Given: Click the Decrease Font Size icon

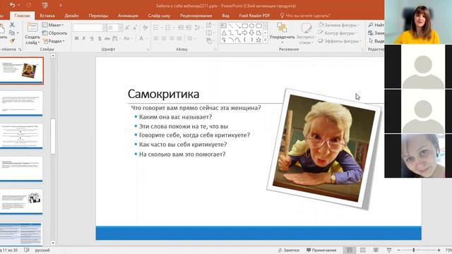Looking at the screenshot, I should tap(135, 28).
